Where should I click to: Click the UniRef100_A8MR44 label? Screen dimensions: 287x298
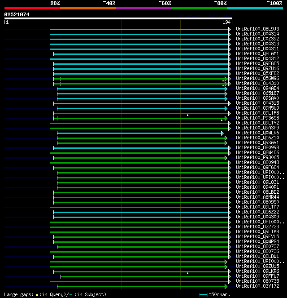(x=257, y=197)
